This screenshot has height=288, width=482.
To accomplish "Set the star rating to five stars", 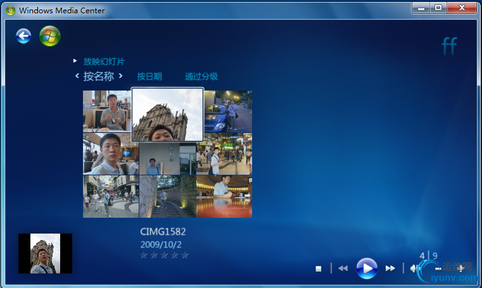I will [185, 255].
